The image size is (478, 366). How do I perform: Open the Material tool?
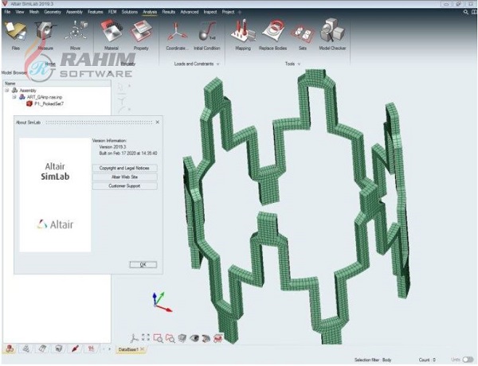(112, 35)
